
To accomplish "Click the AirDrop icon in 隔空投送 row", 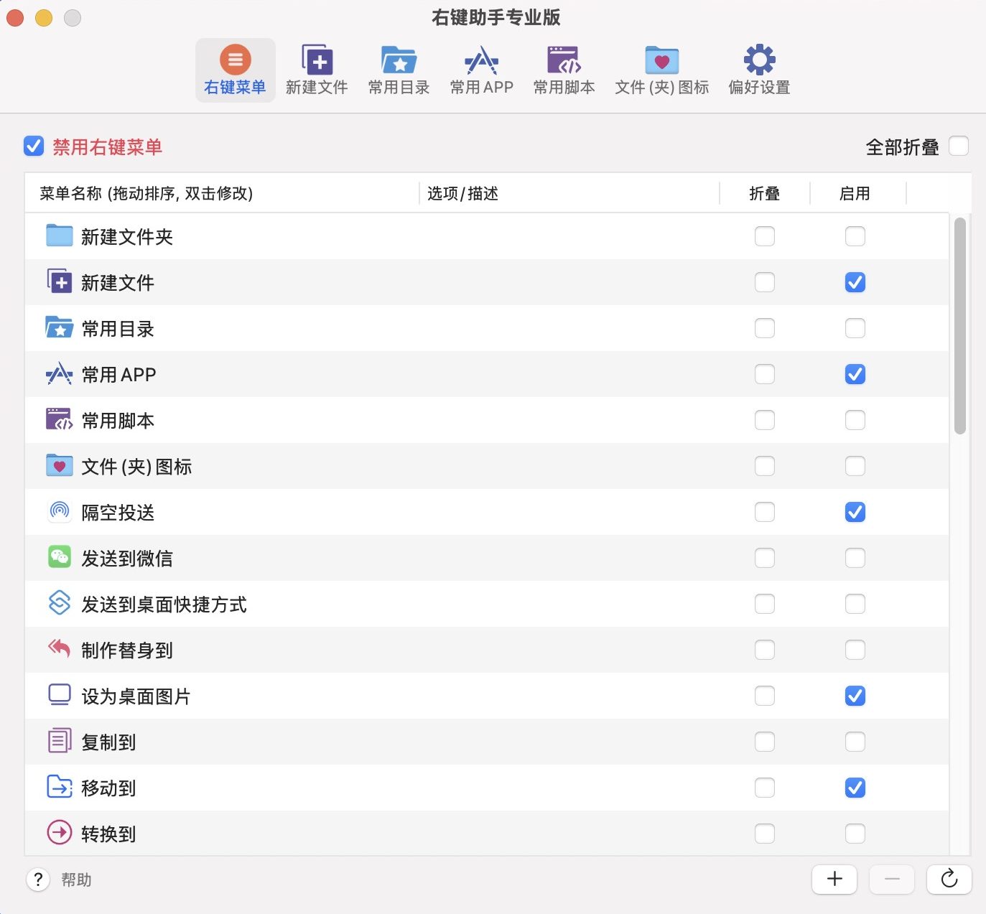I will pos(60,511).
